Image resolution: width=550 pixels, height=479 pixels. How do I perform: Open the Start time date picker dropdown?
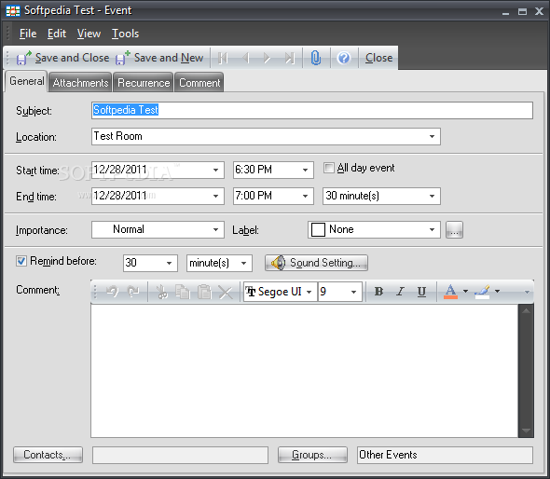pos(215,170)
